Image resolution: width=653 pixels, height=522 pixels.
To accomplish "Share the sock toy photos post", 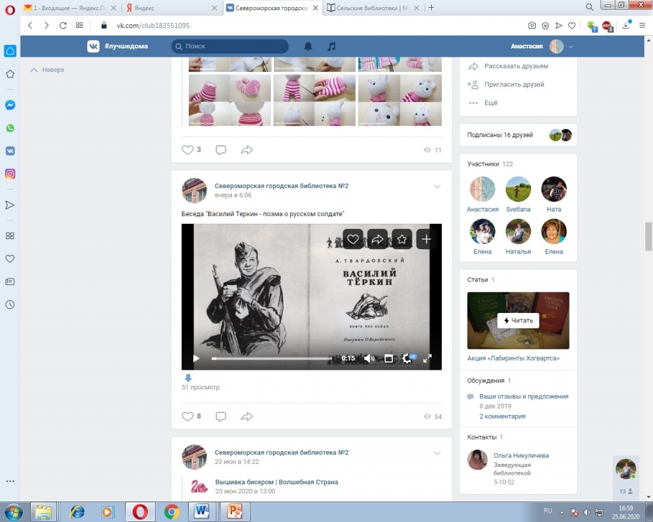I will tap(247, 150).
